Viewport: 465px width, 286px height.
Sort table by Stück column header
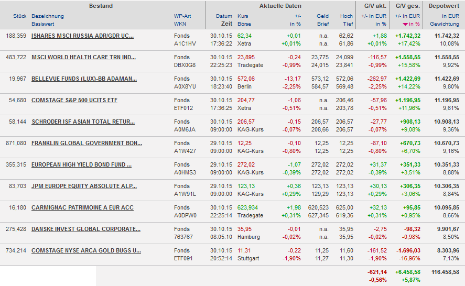pyautogui.click(x=20, y=16)
